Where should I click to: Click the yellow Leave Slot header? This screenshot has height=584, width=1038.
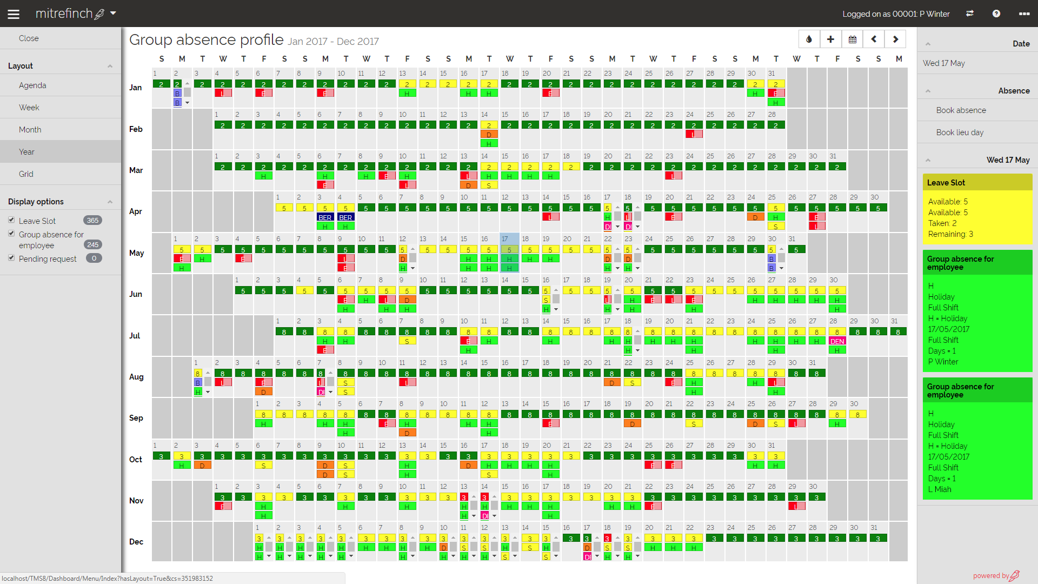[x=977, y=183]
